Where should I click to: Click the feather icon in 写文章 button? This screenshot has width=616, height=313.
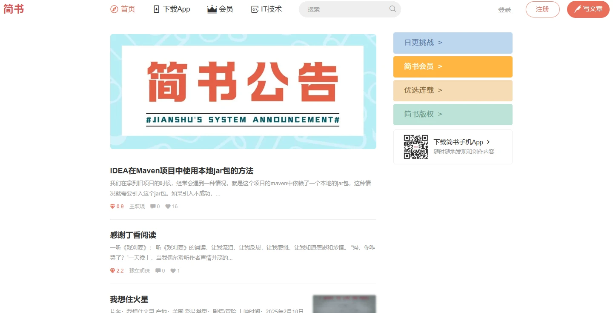point(578,9)
